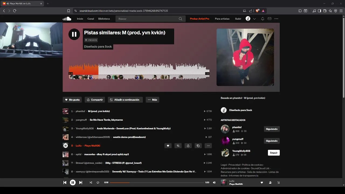Play track M (prod. yvn kvkin)
The width and height of the screenshot is (345, 194).
[x=99, y=111]
